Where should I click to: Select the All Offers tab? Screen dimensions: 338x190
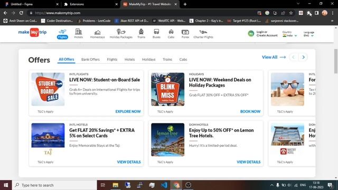click(x=67, y=59)
